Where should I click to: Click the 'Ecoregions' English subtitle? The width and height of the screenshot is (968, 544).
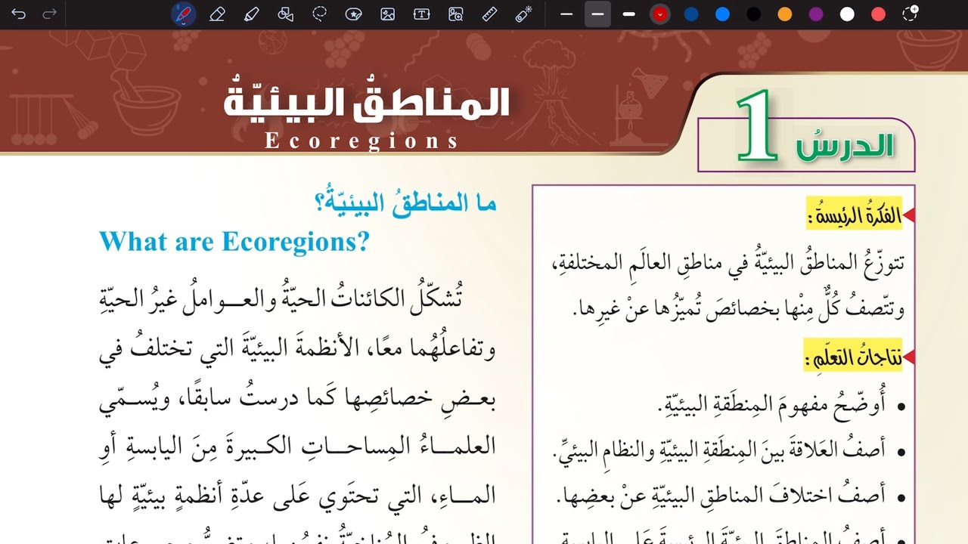362,141
